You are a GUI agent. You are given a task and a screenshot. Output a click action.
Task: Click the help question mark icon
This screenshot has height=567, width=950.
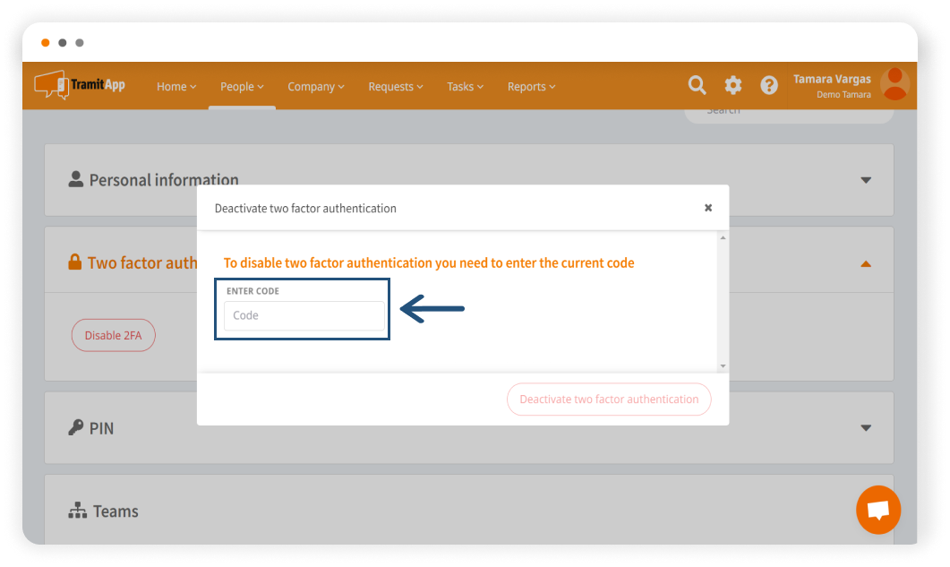point(769,85)
